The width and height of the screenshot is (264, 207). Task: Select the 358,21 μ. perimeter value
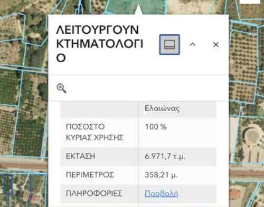point(161,175)
